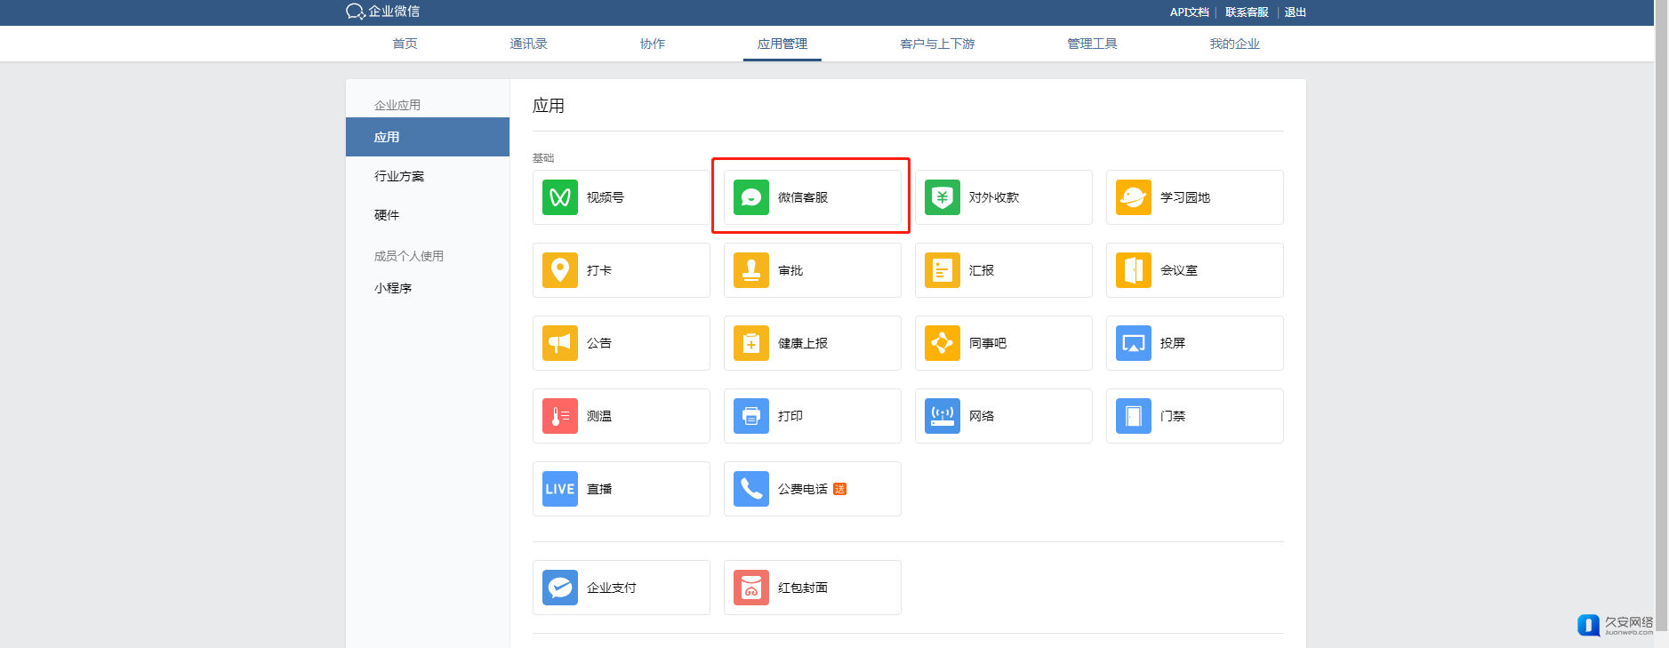
Task: Click the 同事吧 label text
Action: tap(988, 343)
